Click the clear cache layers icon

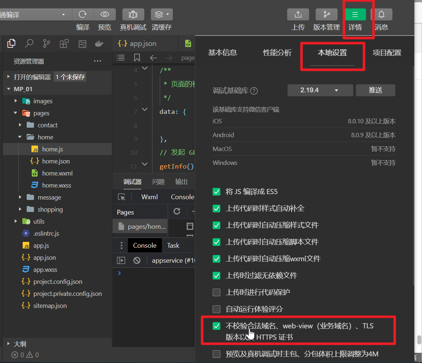coord(159,14)
